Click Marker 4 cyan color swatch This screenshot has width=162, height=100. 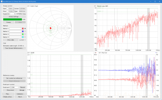[23, 37]
